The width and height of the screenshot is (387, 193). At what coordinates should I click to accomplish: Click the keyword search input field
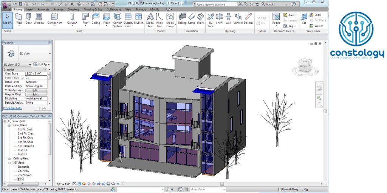point(216,5)
